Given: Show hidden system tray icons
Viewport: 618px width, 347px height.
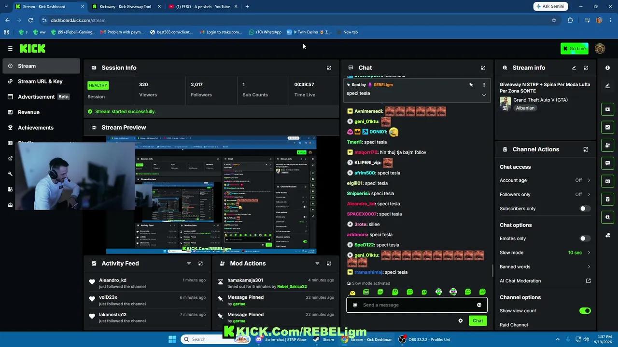Looking at the screenshot, I should point(558,339).
